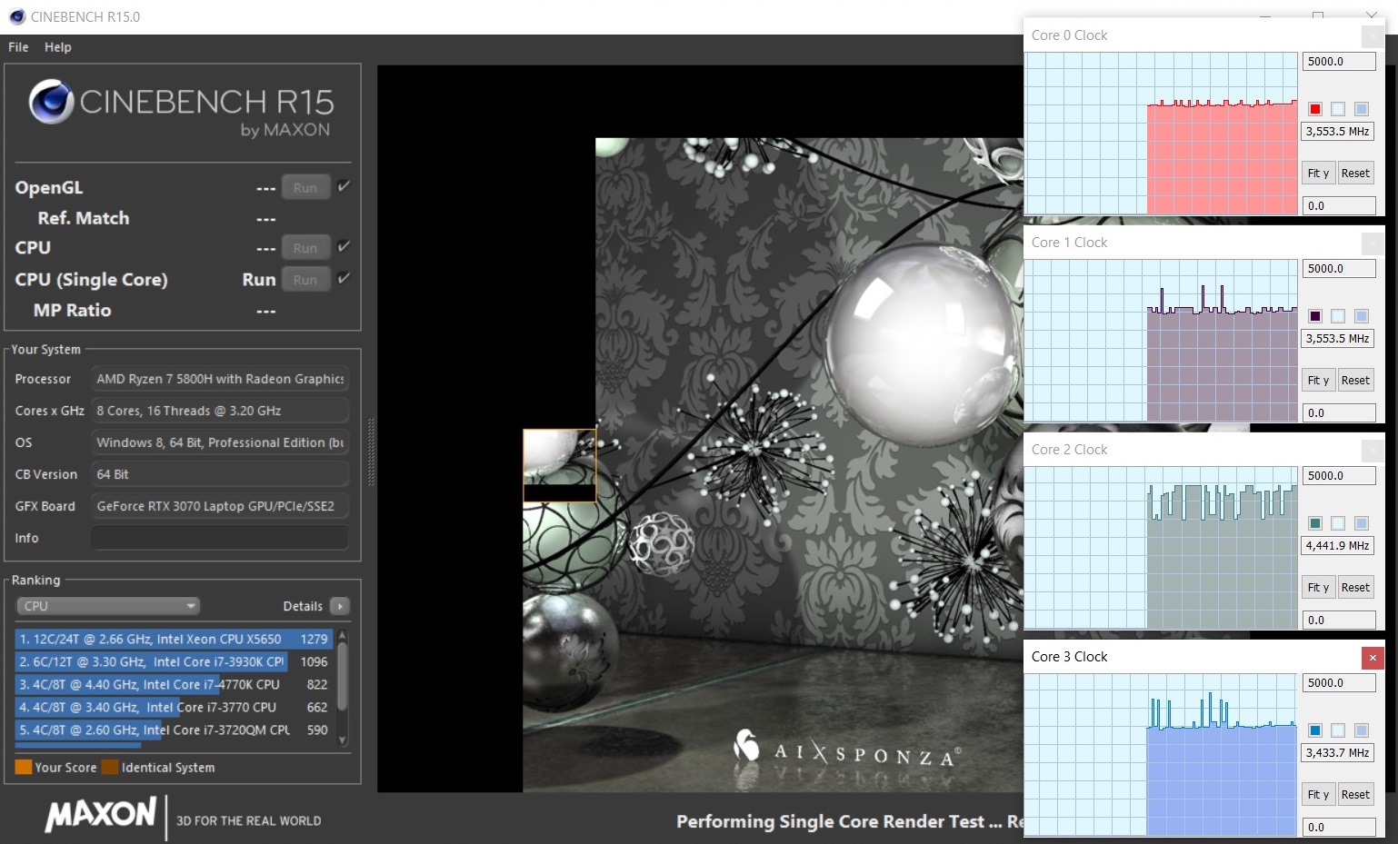
Task: Click the Core 2 Clock maximum value field
Action: pyautogui.click(x=1339, y=476)
